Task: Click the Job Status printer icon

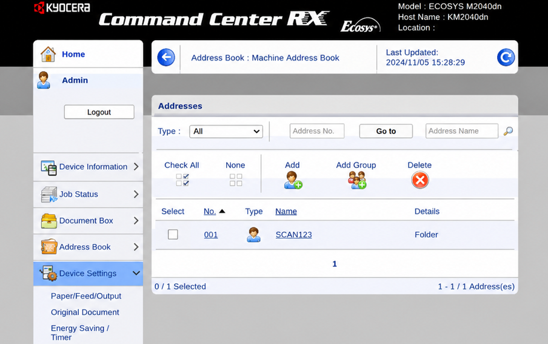Action: coord(48,195)
